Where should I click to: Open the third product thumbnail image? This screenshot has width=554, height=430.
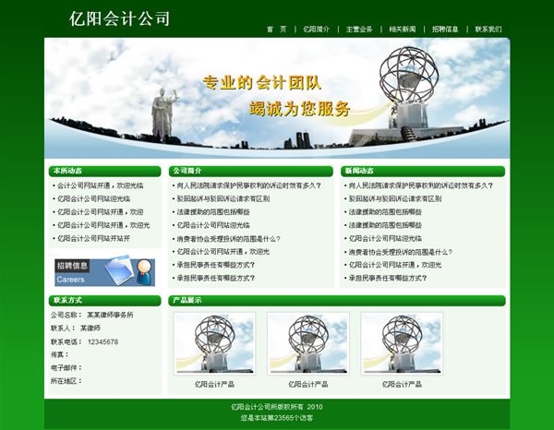[x=402, y=342]
